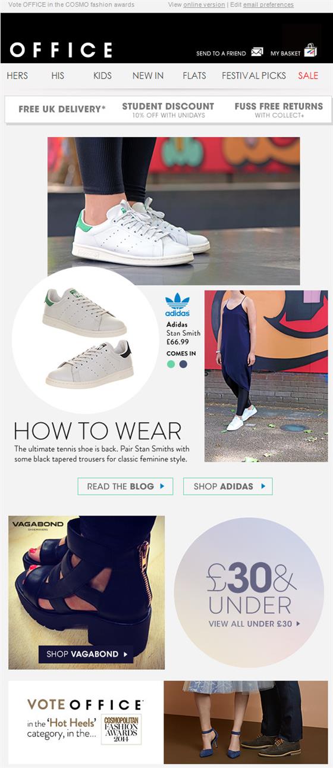The height and width of the screenshot is (768, 333).
Task: Click View All Under £30 link
Action: pyautogui.click(x=255, y=624)
